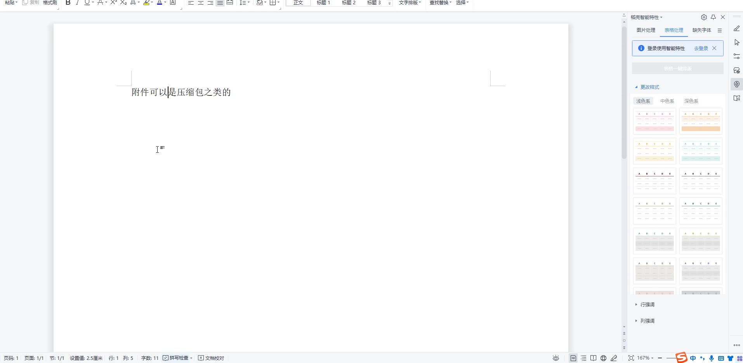This screenshot has height=363, width=743.
Task: Choose the pink light table style thumbnail
Action: click(x=654, y=121)
